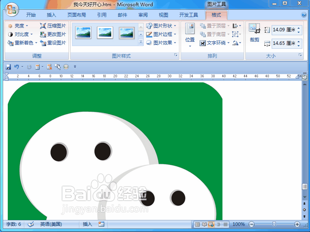Click compress pictures (压缩图片)
Image resolution: width=310 pixels, height=232 pixels.
point(53,26)
